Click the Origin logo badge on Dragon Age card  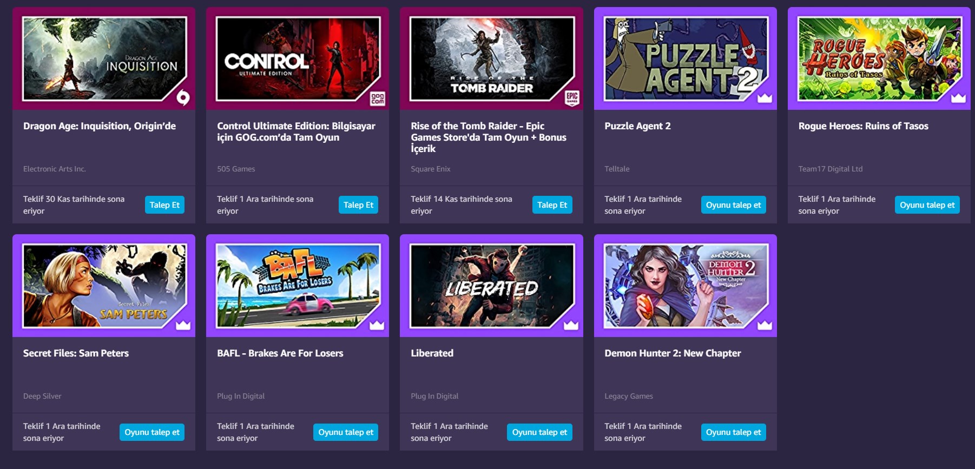(x=183, y=98)
